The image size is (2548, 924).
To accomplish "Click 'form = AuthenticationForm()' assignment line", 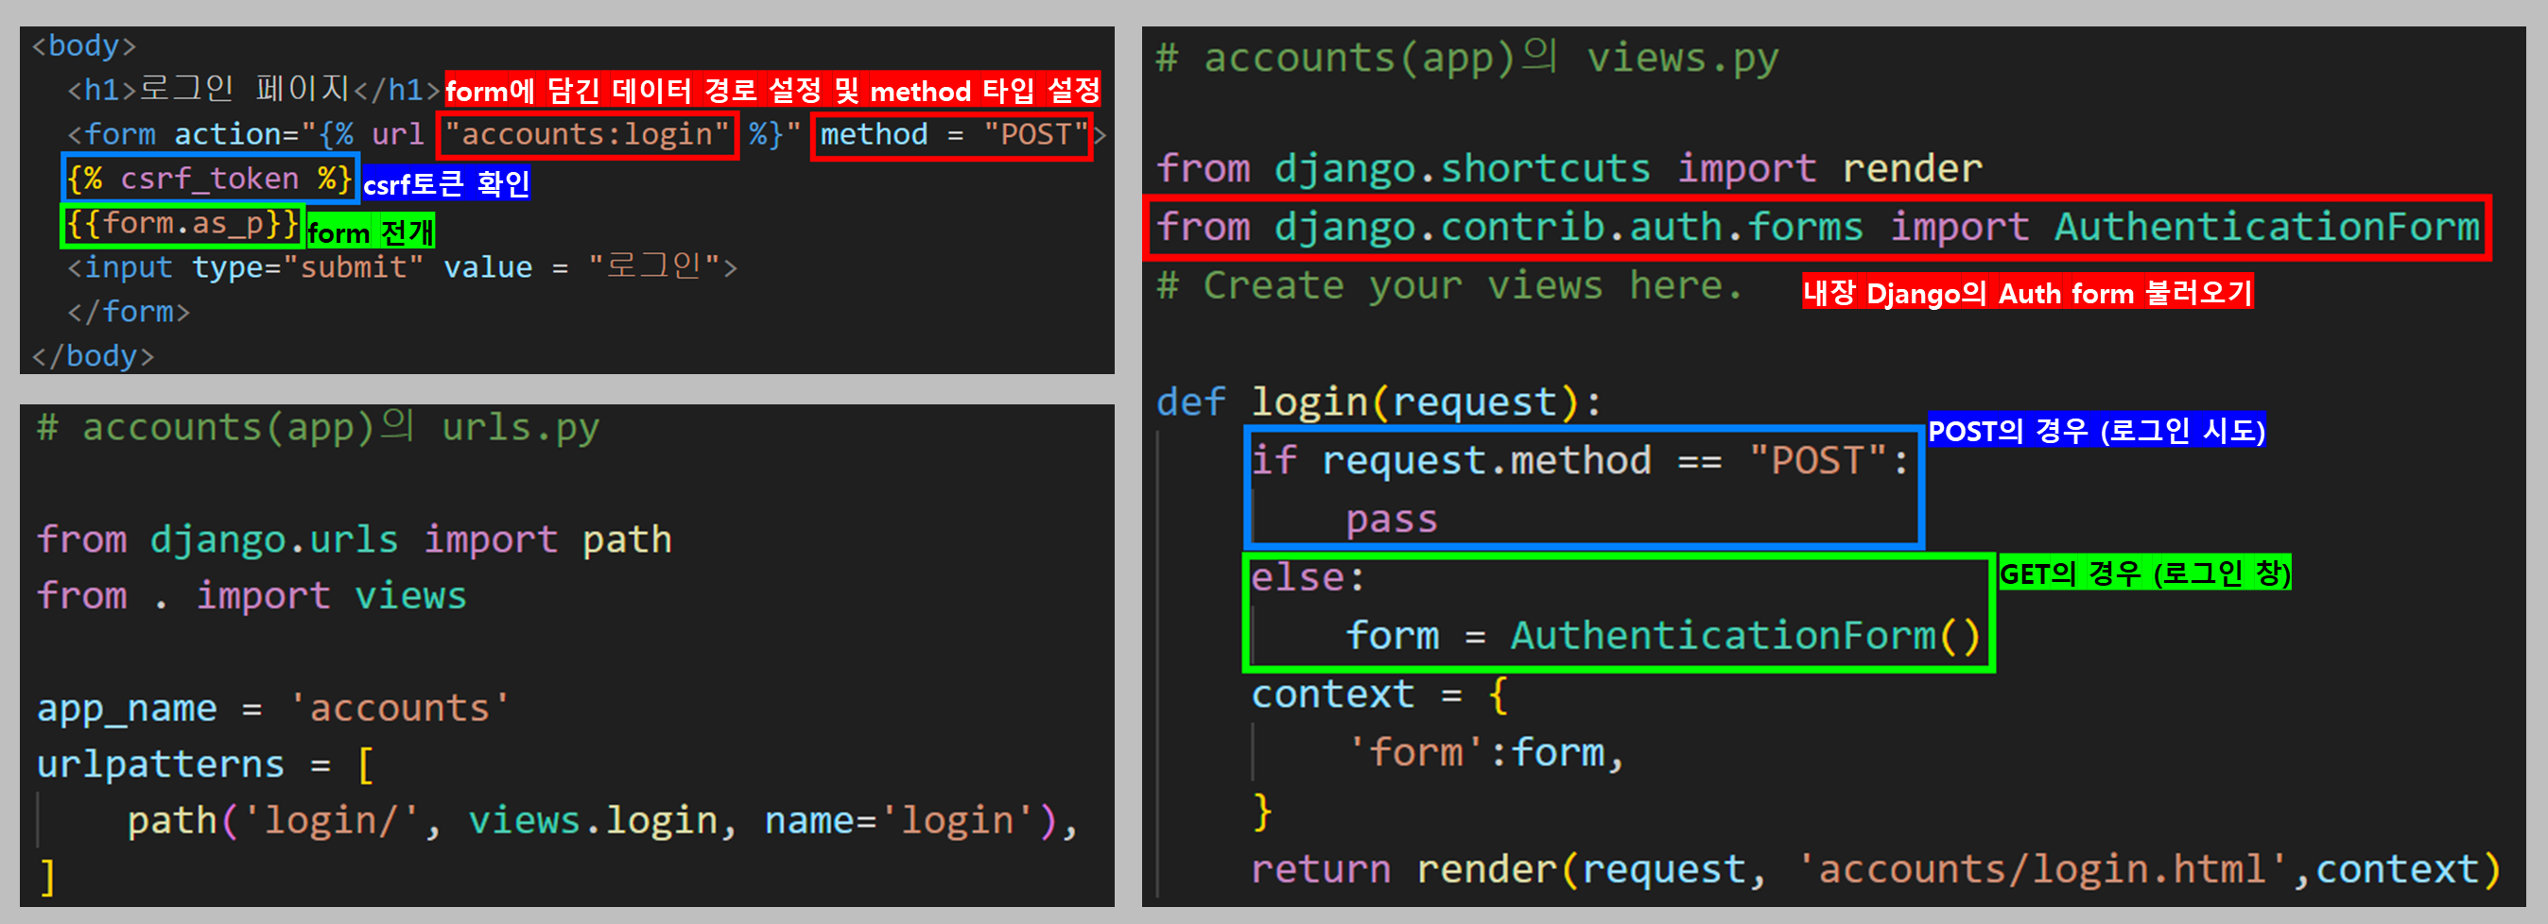I will [1663, 636].
